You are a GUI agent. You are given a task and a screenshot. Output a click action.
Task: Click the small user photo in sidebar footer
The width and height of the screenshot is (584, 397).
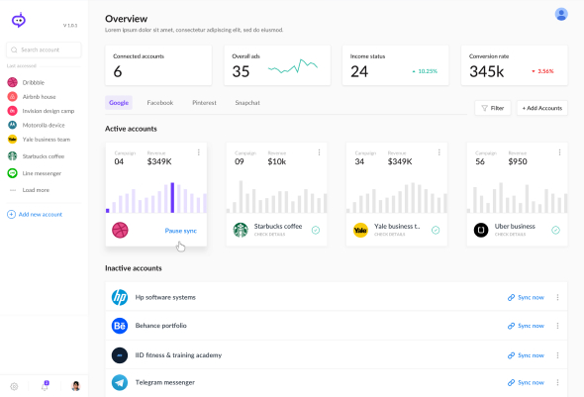tap(75, 386)
